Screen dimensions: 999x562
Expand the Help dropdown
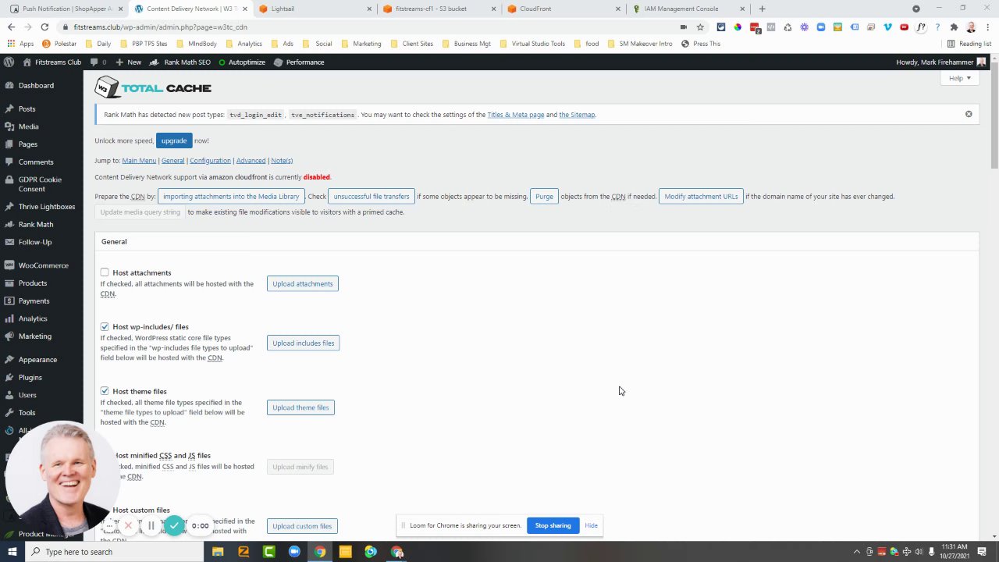pos(959,78)
